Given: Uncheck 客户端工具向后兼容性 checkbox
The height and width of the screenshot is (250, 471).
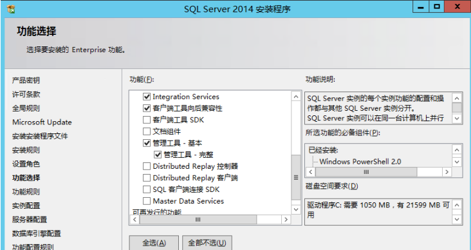Looking at the screenshot, I should [x=147, y=108].
